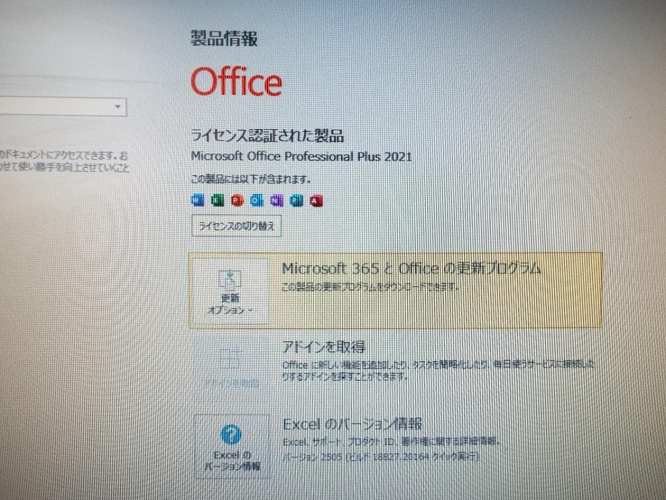Select the PowerPoint application icon

click(x=237, y=200)
